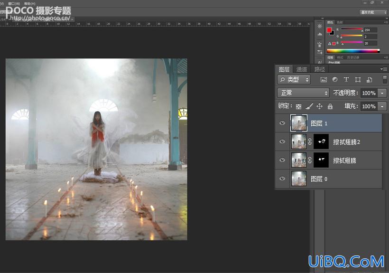
Task: Click the B value field showing 20
Action: click(x=370, y=43)
